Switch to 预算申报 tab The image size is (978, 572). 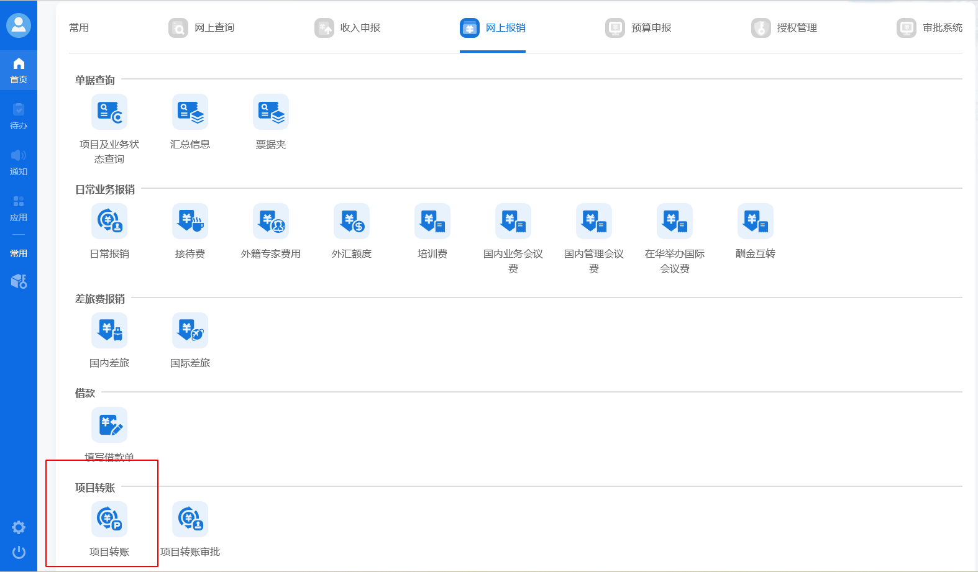pos(639,28)
